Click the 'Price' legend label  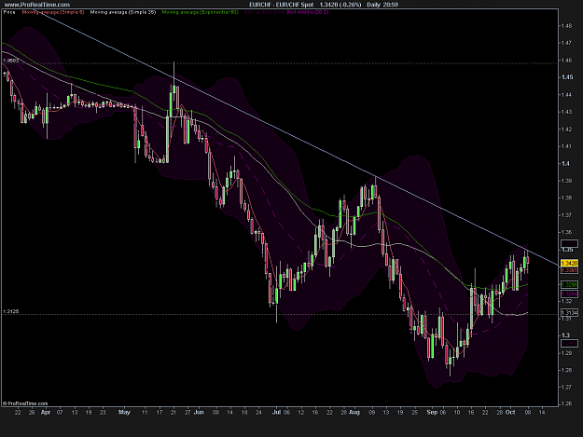pyautogui.click(x=9, y=12)
